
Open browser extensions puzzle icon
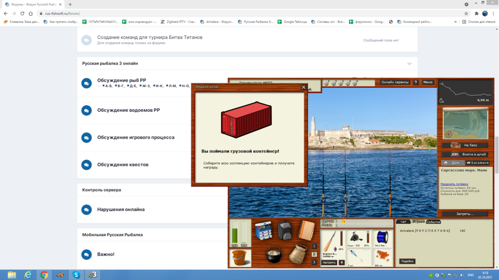(477, 13)
